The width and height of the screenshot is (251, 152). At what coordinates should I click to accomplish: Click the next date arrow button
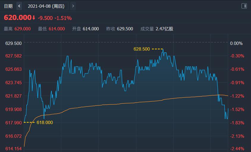pyautogui.click(x=73, y=6)
